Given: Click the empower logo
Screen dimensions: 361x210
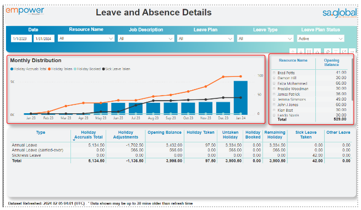Looking at the screenshot, I should click(x=25, y=11).
